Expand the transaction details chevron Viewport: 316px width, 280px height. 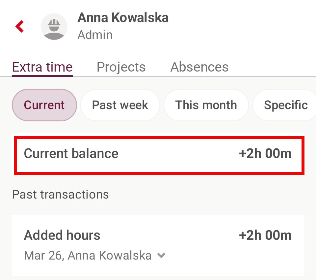pyautogui.click(x=161, y=255)
